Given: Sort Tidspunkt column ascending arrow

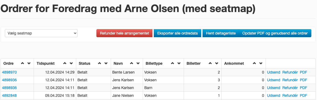Looking at the screenshot, I should (x=65, y=63).
